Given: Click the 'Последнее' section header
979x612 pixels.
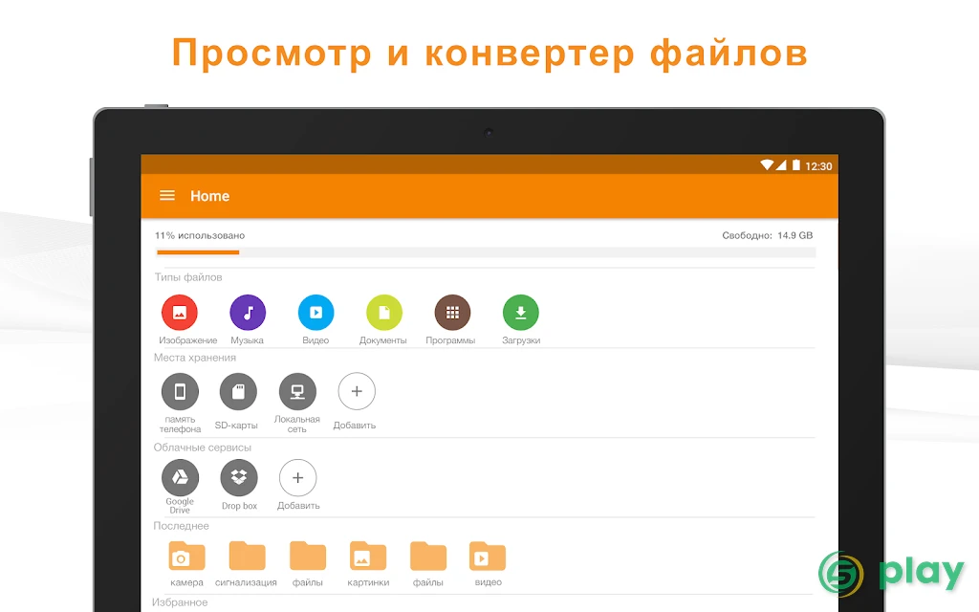Looking at the screenshot, I should [181, 526].
